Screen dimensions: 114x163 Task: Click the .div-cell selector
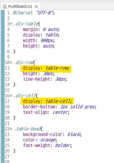pos(25,96)
